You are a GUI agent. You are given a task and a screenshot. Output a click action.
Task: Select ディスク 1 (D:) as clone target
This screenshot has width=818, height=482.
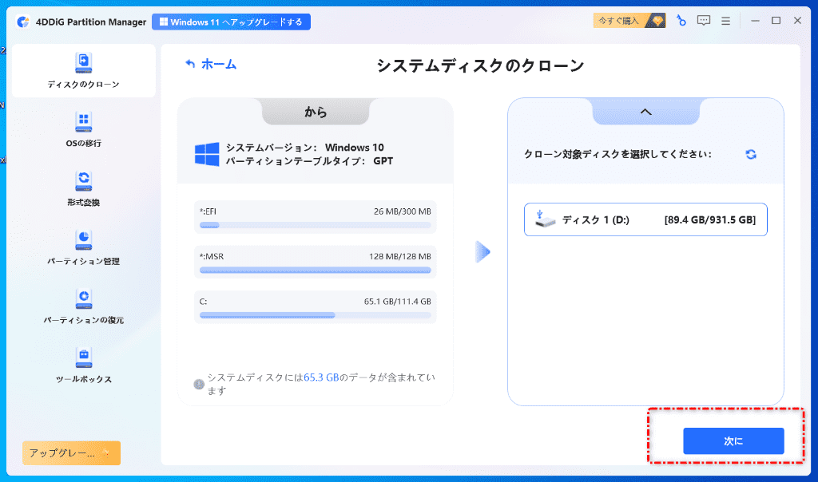645,219
